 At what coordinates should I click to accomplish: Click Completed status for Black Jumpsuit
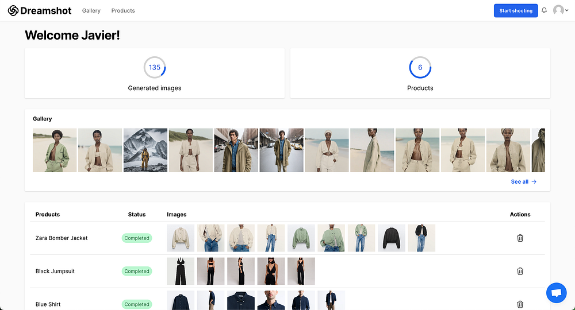137,271
